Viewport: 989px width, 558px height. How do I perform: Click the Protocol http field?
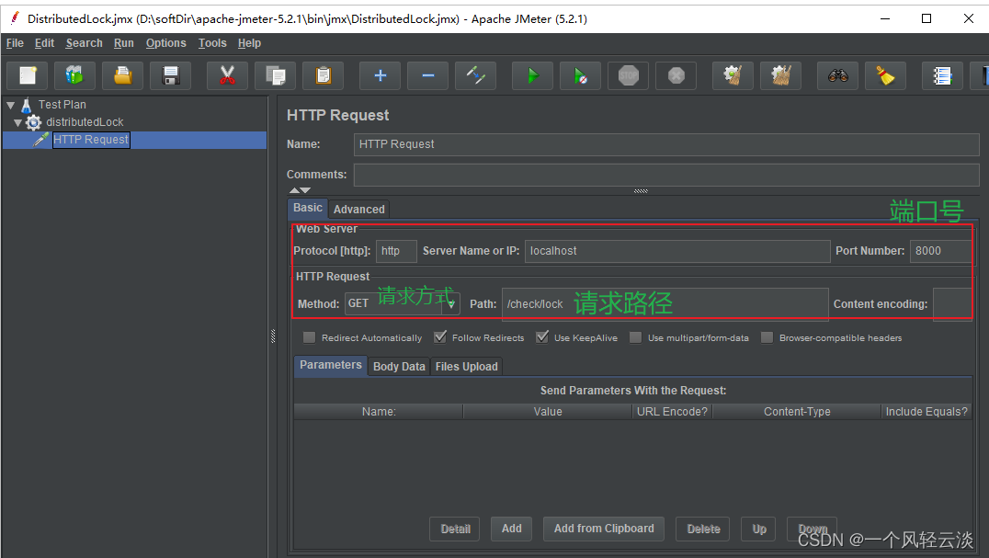pyautogui.click(x=396, y=251)
